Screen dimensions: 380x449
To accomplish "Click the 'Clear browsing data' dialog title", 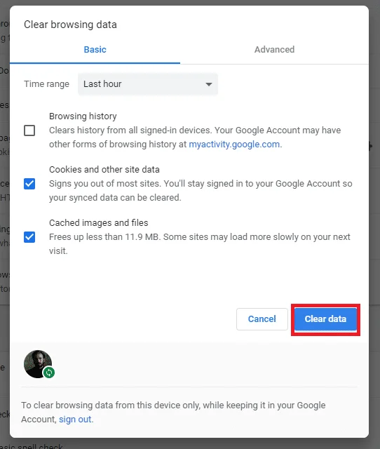I will [x=70, y=25].
